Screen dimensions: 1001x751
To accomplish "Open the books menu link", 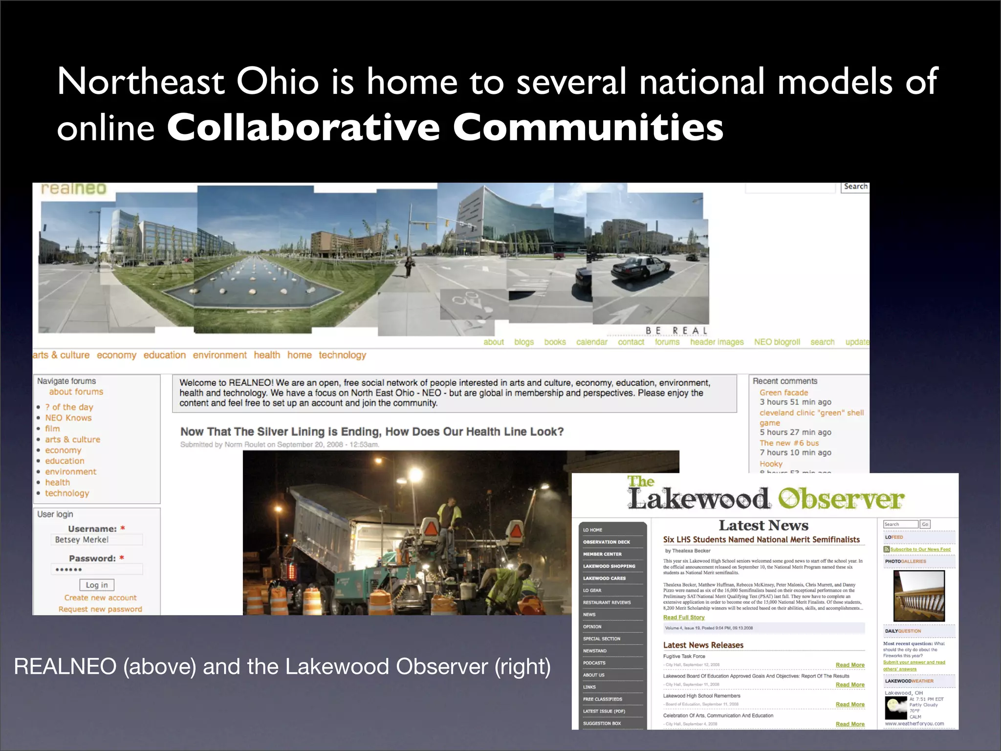I will click(x=555, y=342).
